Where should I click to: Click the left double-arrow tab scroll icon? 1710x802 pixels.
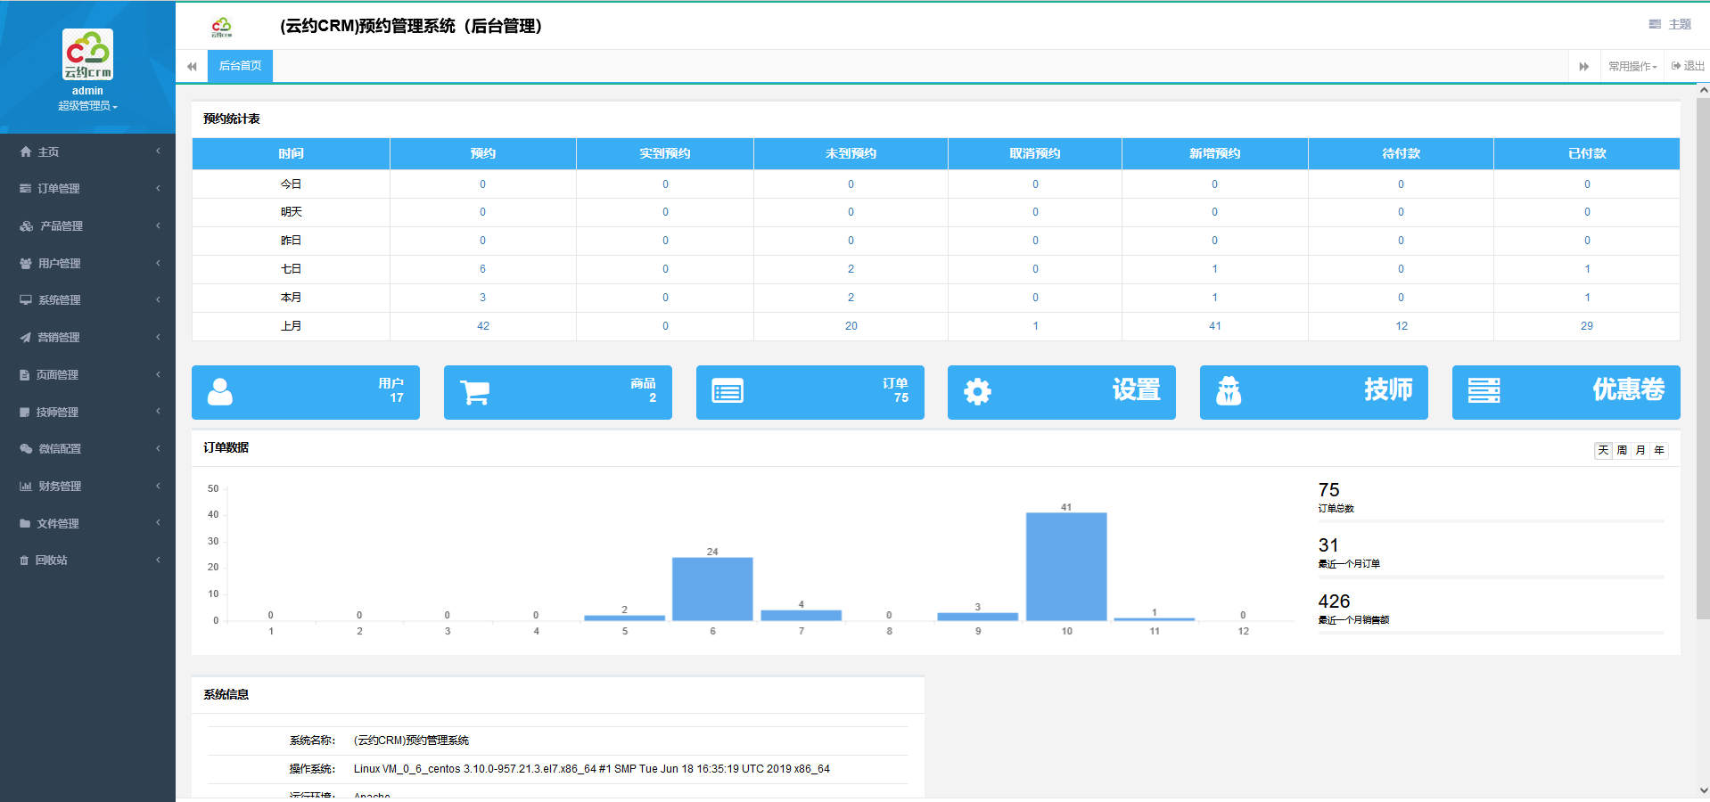tap(192, 67)
